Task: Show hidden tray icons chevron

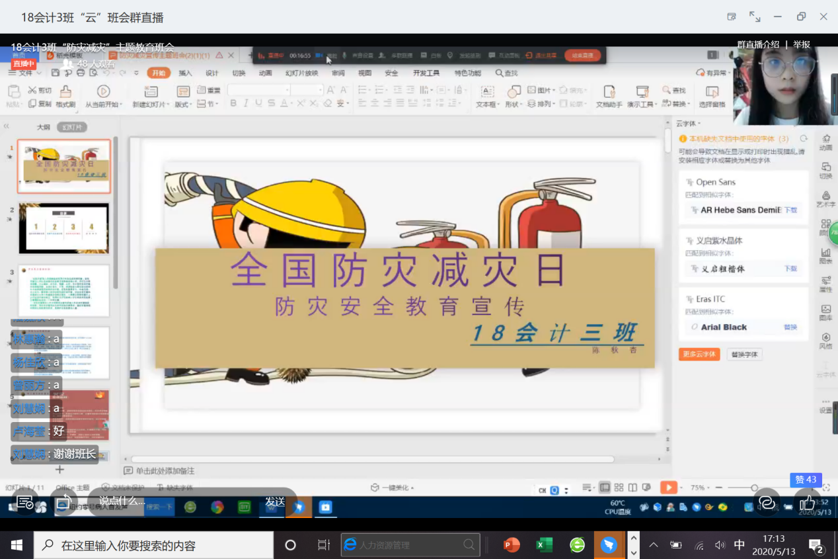Action: (653, 545)
